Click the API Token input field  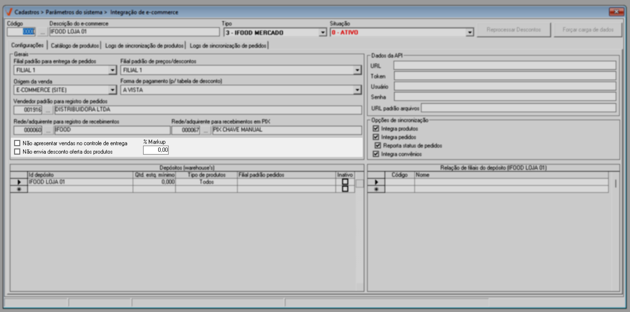(505, 76)
